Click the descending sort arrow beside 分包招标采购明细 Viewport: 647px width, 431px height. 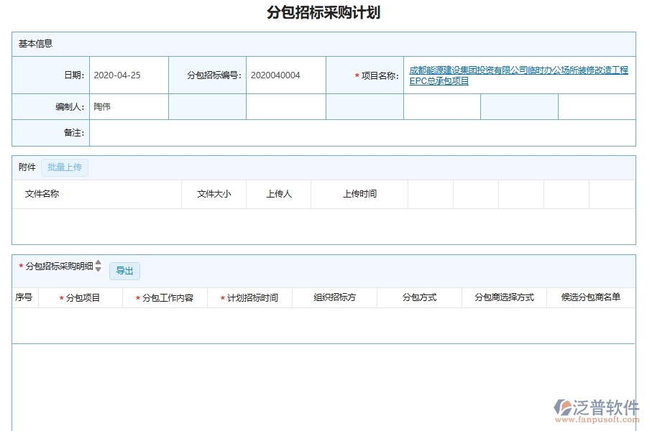pos(98,271)
